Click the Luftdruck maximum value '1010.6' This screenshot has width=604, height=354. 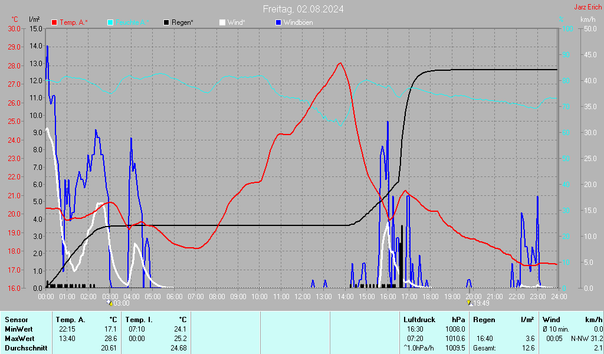pos(456,339)
